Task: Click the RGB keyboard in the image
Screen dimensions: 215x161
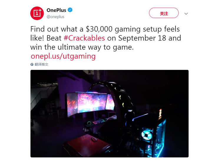Action: point(99,121)
